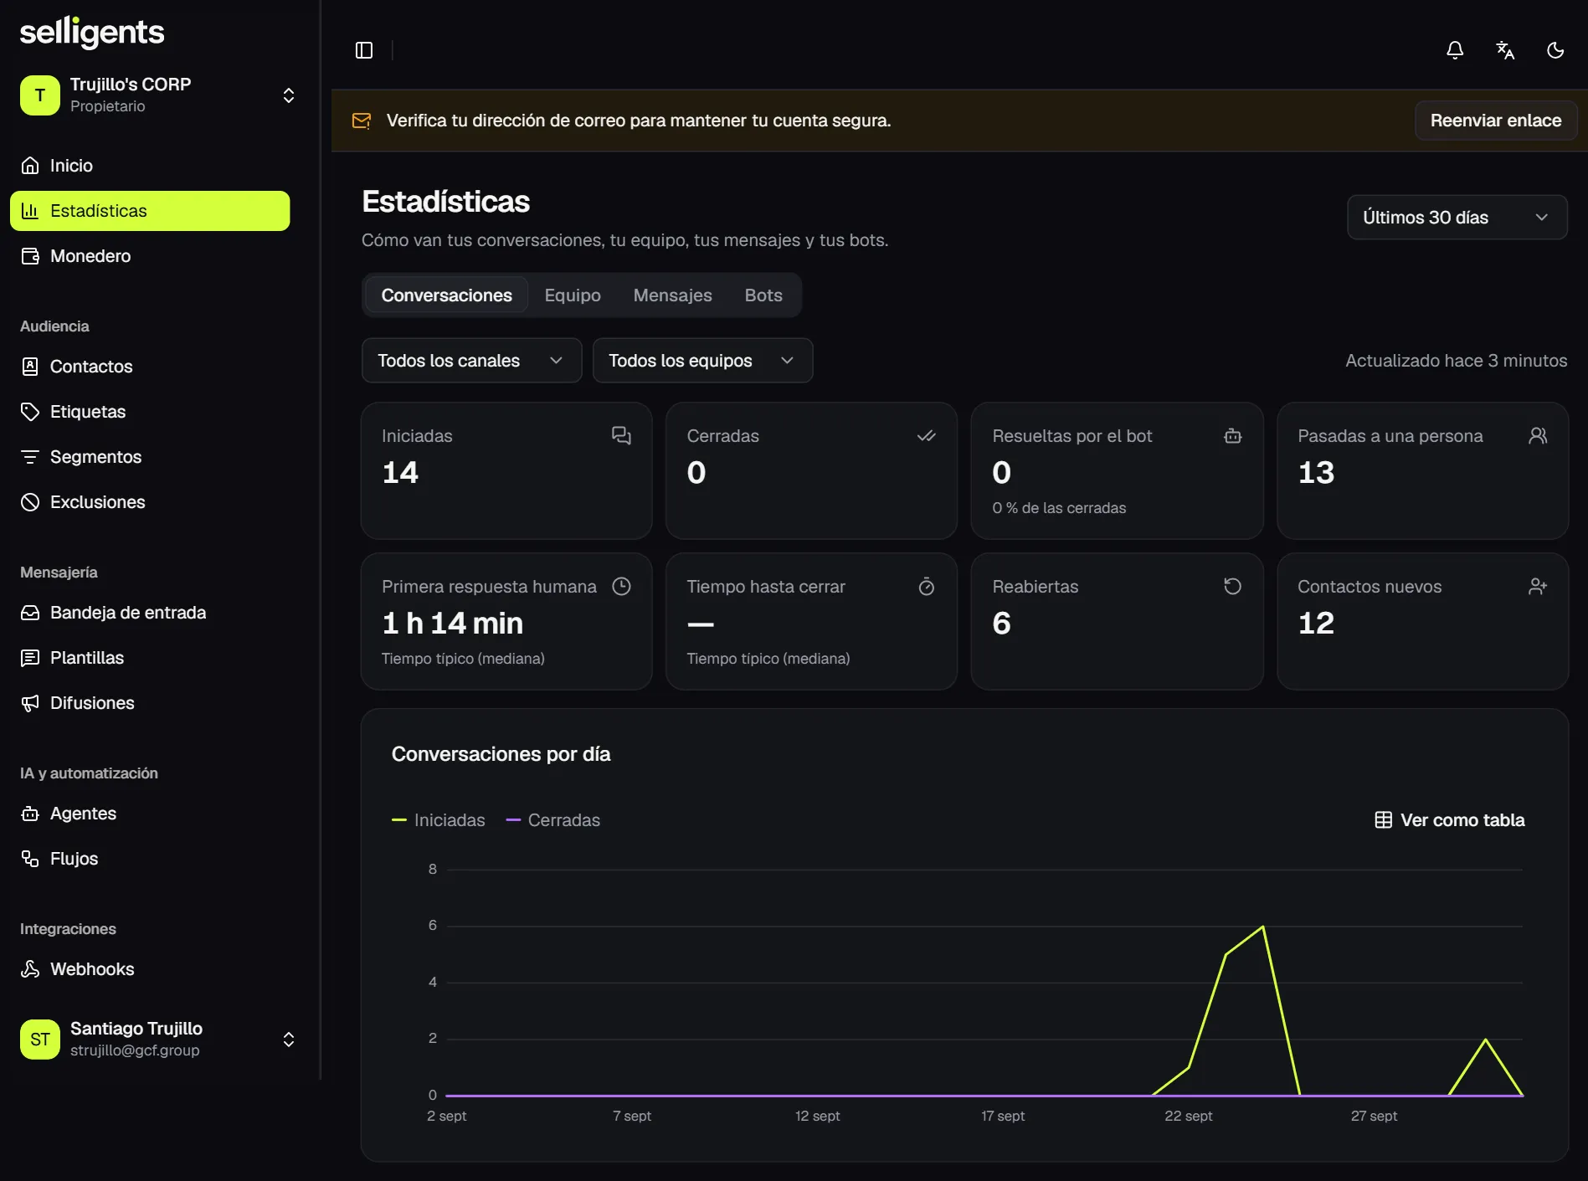Click the Etiquetas tag icon
1588x1181 pixels.
coord(30,412)
